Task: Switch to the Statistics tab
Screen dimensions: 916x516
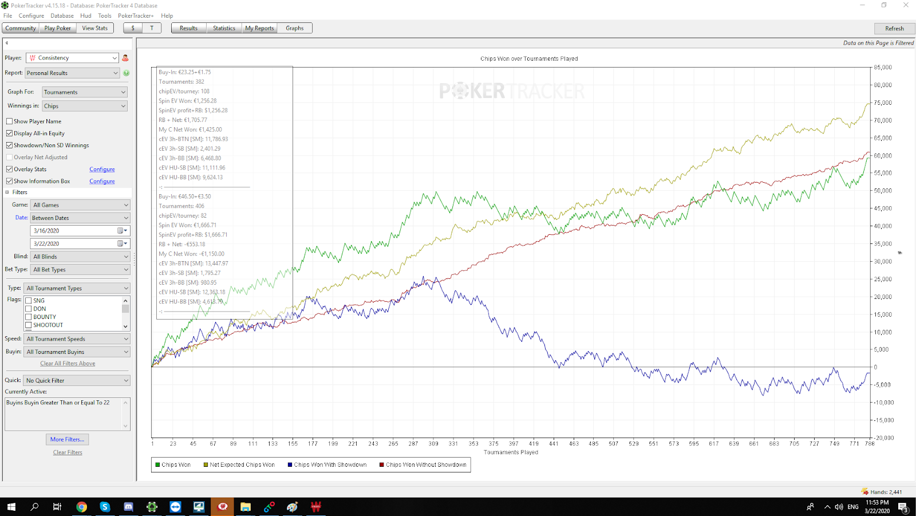Action: click(x=224, y=28)
